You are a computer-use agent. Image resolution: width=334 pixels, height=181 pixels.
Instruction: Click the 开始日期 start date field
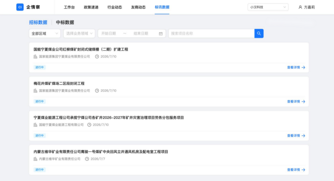click(108, 33)
